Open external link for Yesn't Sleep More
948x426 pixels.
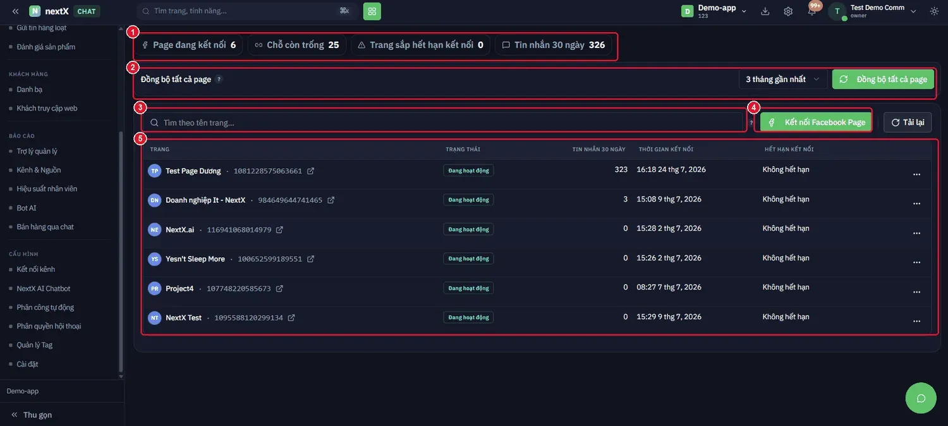311,259
